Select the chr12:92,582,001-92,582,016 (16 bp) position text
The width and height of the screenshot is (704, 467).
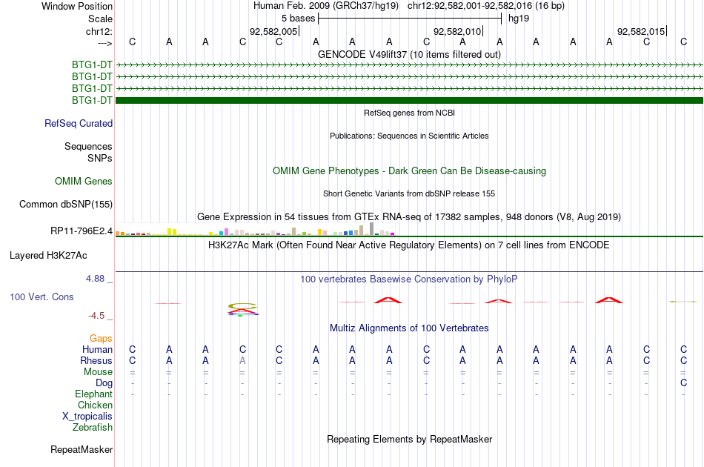(486, 6)
